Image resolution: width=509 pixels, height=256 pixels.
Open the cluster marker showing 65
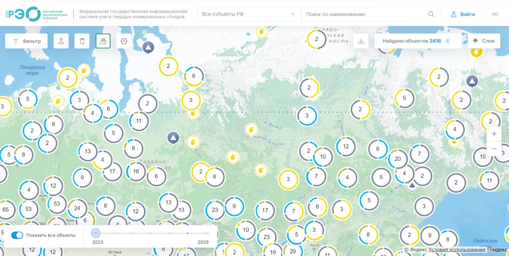[6, 209]
